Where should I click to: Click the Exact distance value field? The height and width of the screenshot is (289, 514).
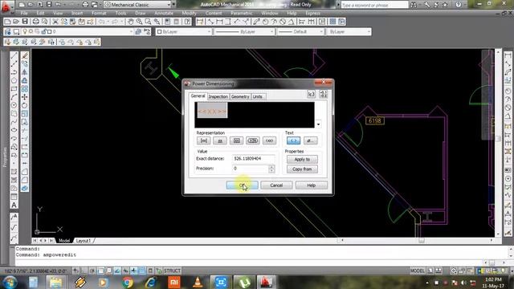[x=253, y=159]
